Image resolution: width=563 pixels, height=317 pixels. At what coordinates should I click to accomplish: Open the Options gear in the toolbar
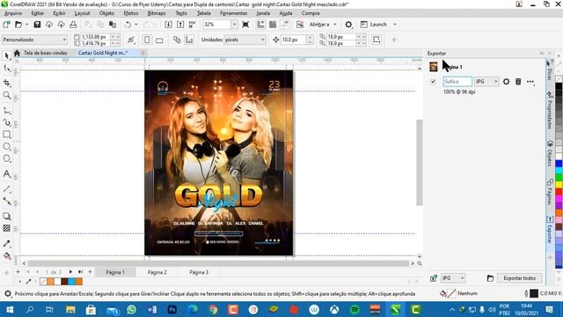(348, 25)
